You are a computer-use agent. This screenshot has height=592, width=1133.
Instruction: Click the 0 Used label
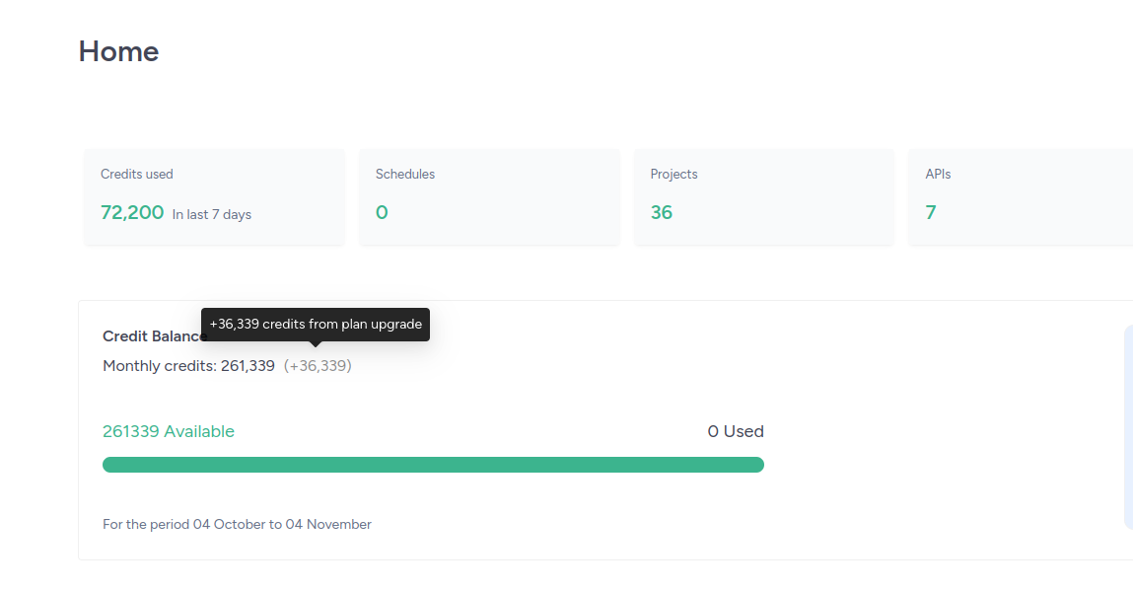pos(736,431)
